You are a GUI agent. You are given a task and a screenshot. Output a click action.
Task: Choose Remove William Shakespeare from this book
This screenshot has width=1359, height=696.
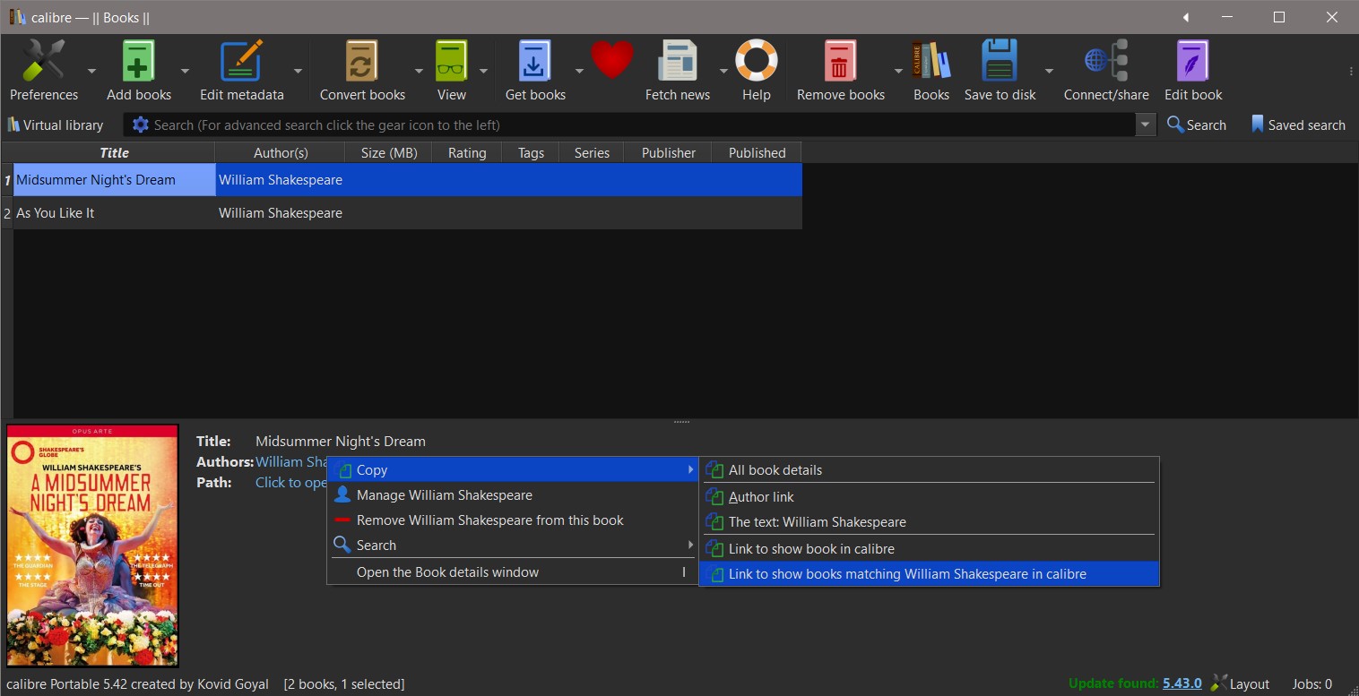click(513, 520)
